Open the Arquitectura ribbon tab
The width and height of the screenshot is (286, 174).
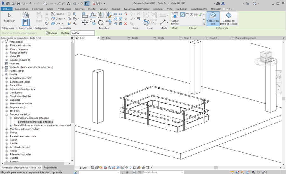click(22, 9)
